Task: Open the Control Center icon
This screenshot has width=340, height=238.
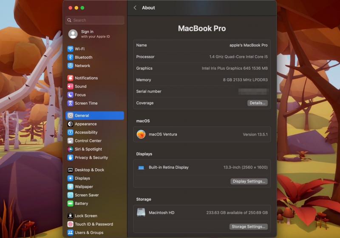Action: [70, 141]
